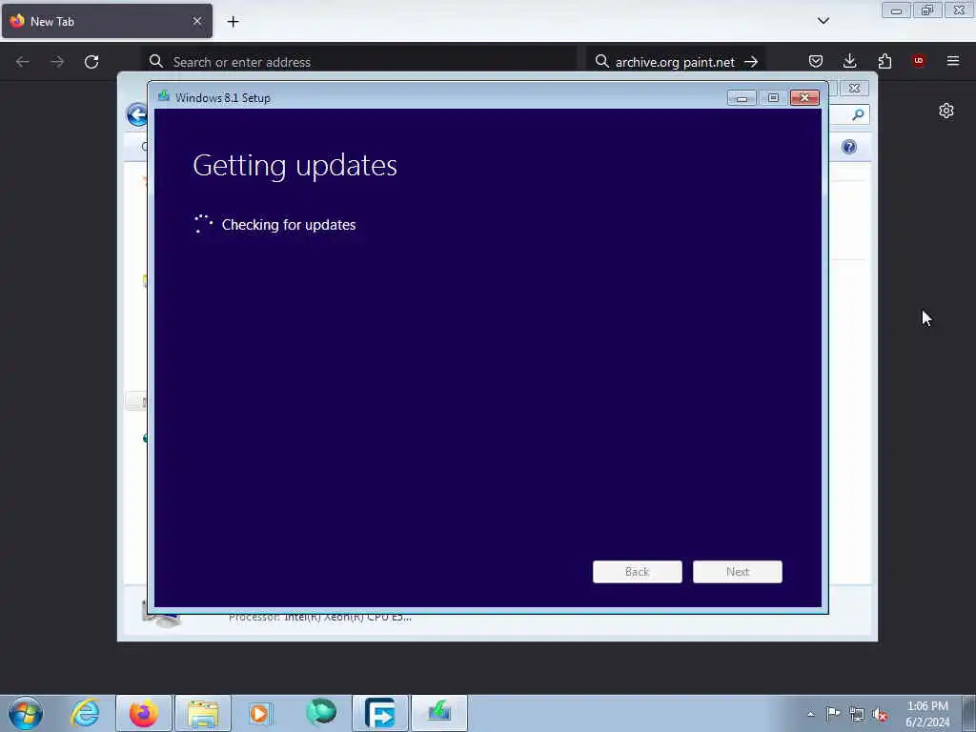The height and width of the screenshot is (732, 976).
Task: Minimize the Firefox window
Action: pyautogui.click(x=896, y=10)
